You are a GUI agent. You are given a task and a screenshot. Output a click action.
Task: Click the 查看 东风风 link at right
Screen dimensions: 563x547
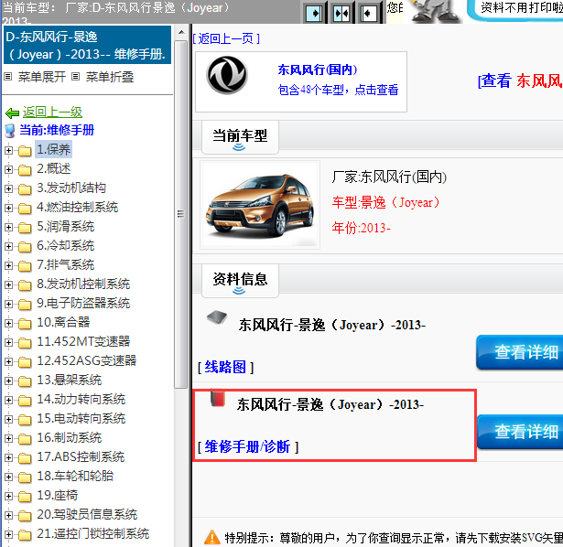[x=520, y=80]
